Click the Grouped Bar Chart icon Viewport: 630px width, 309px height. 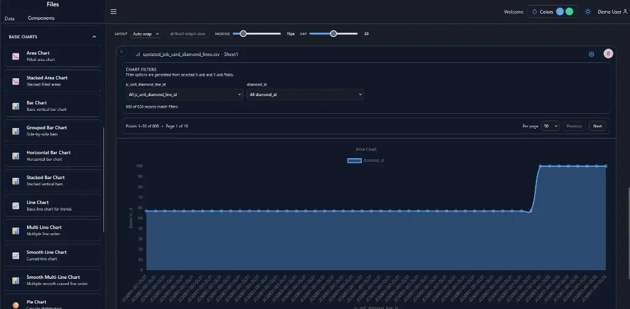tap(15, 131)
